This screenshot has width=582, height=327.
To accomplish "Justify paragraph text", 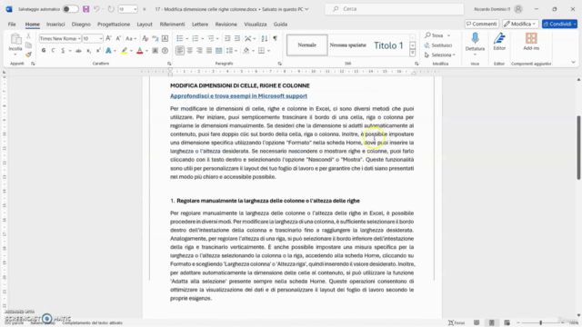I will [209, 51].
